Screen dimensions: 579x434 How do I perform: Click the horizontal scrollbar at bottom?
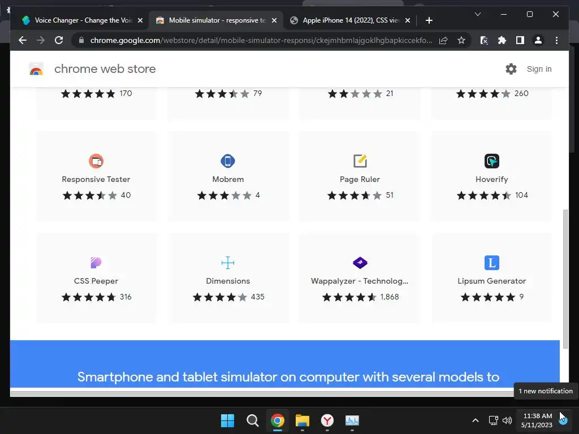[x=262, y=393]
